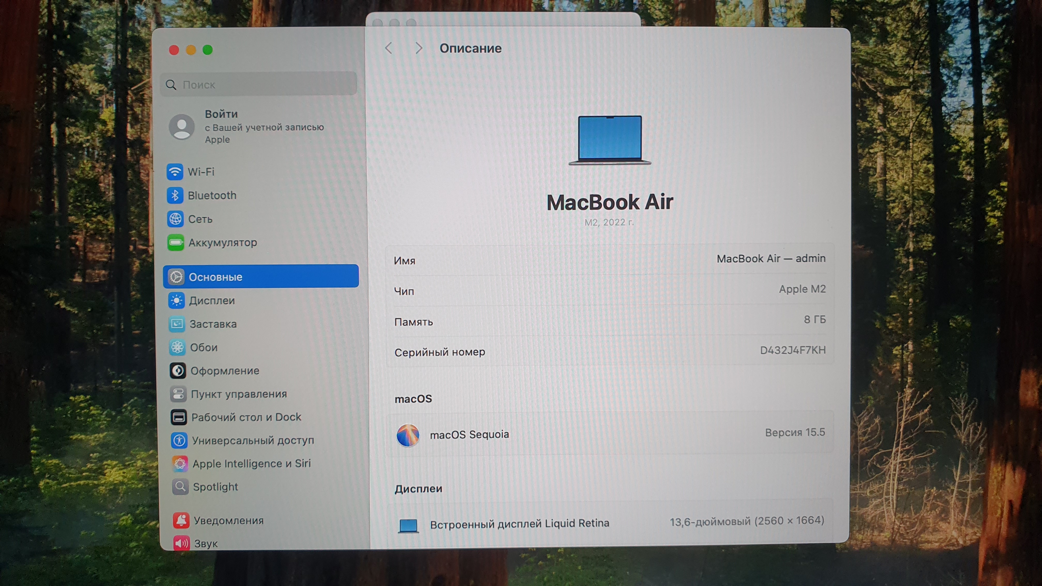Open the Аккумулятор battery icon
This screenshot has width=1042, height=586.
[x=175, y=242]
